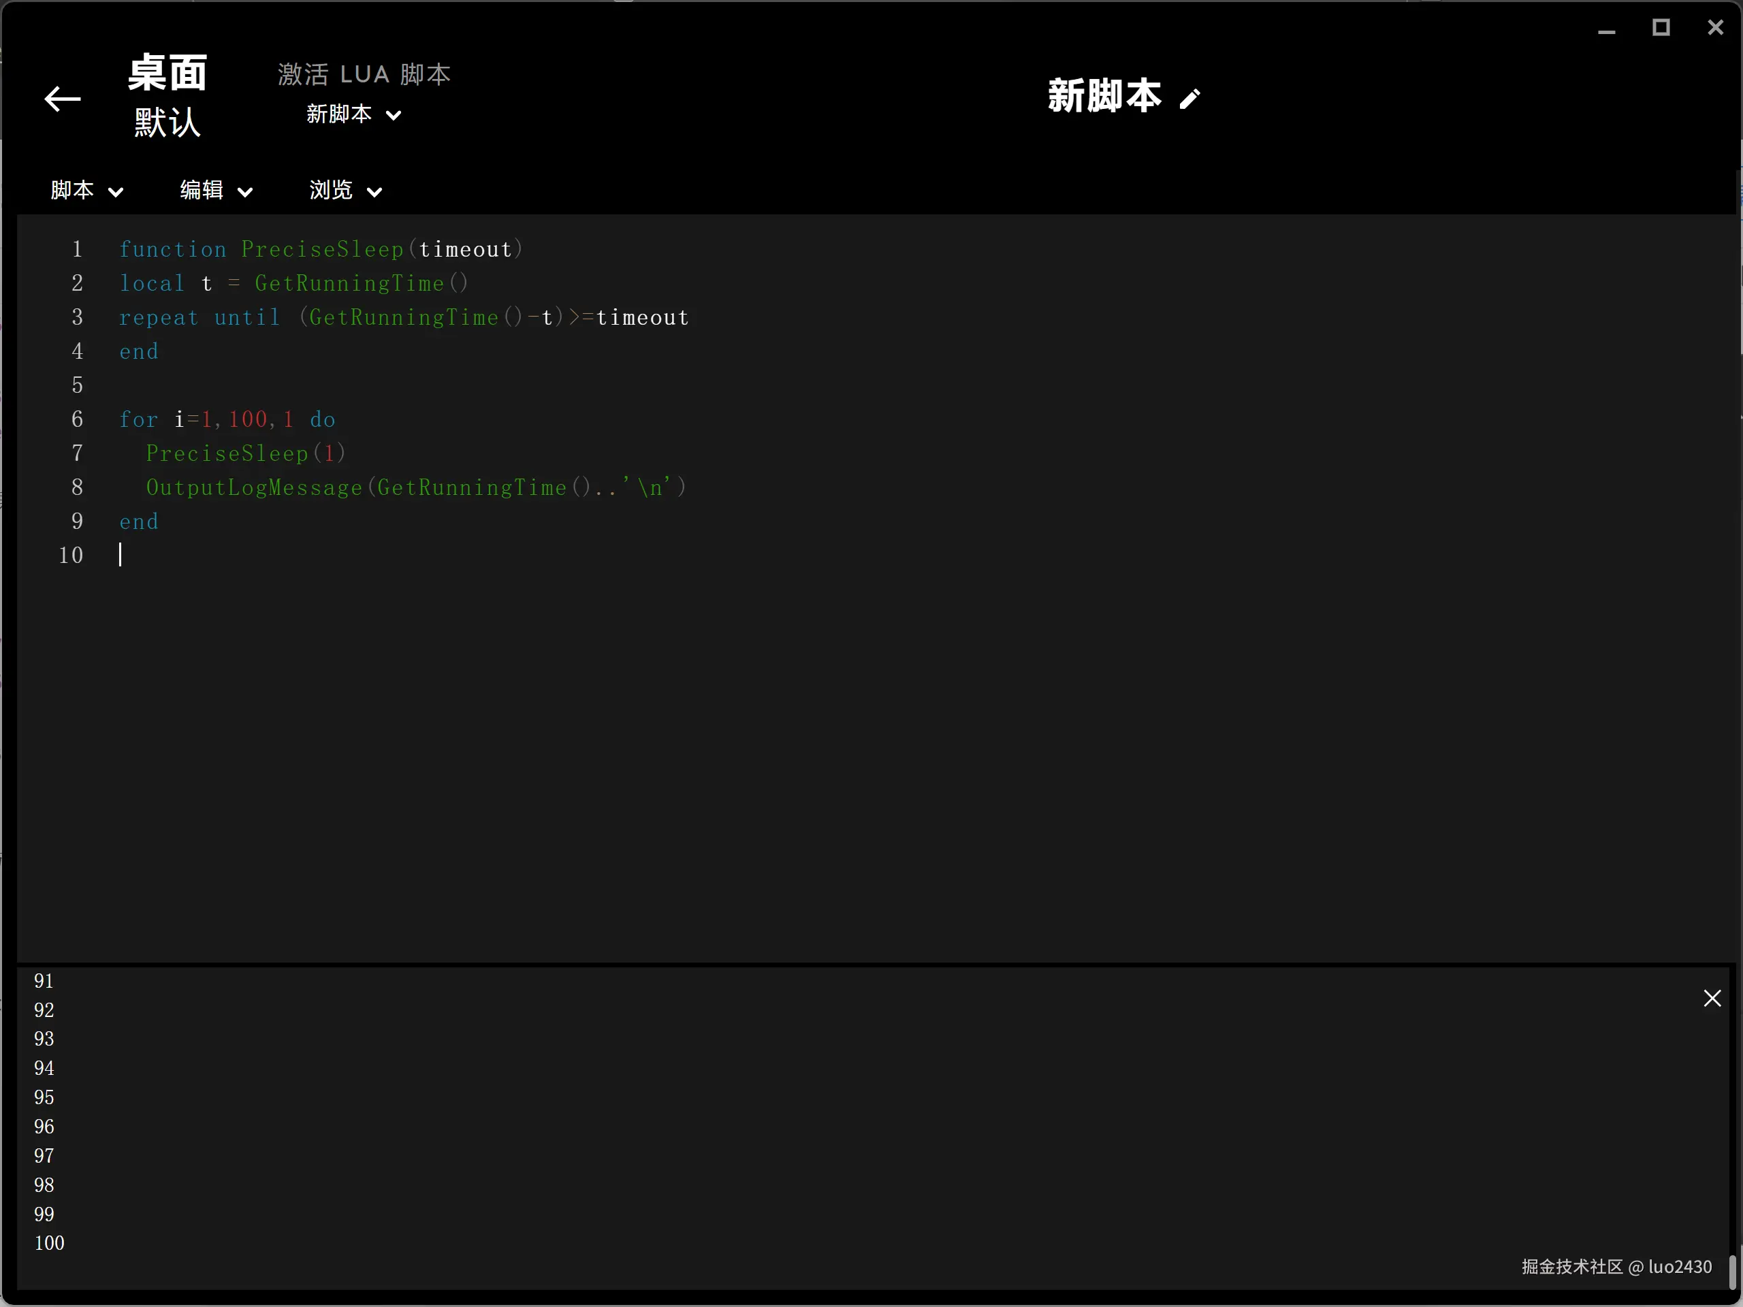This screenshot has height=1307, width=1743.
Task: Click the function PreciseSleep definition line
Action: click(321, 250)
